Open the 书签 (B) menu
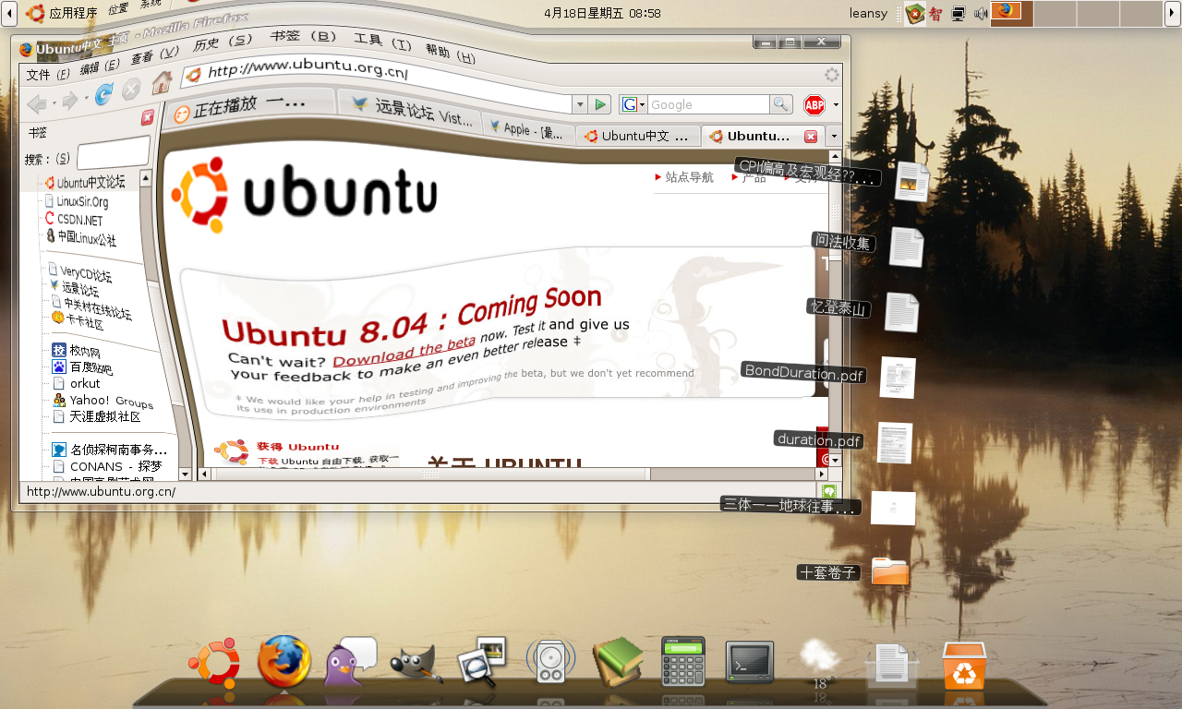Screen dimensions: 1182x709 (303, 36)
